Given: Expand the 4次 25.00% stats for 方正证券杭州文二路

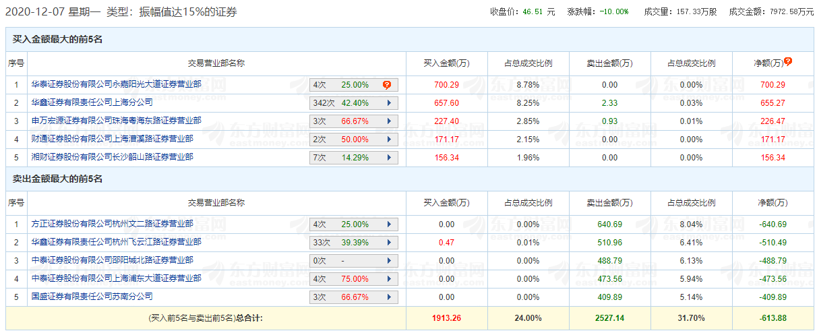Looking at the screenshot, I should 389,224.
